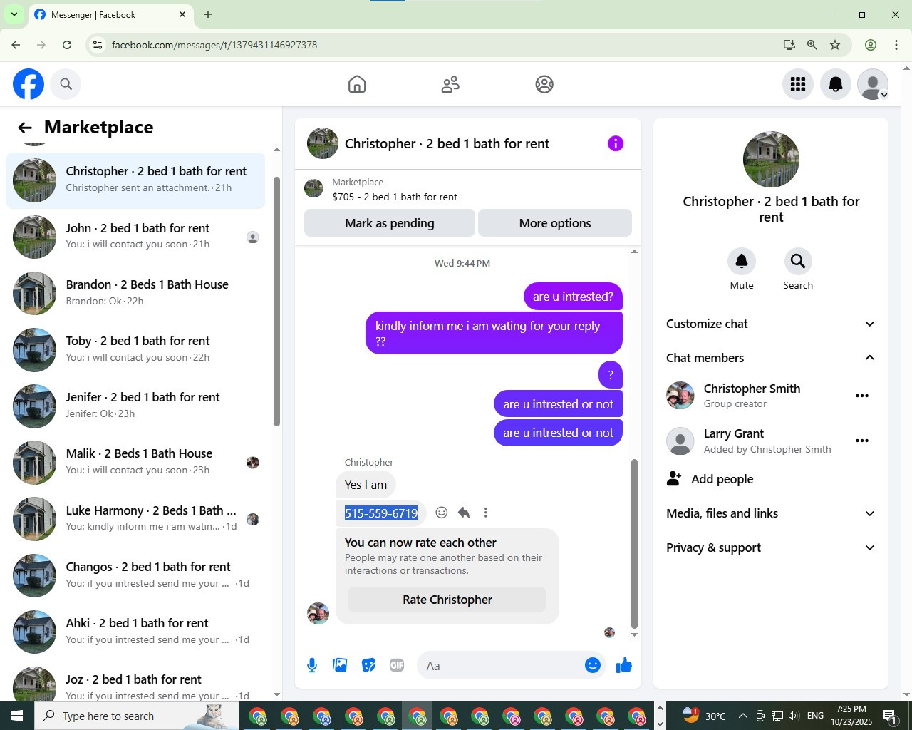Show hidden system tray icons

click(742, 716)
